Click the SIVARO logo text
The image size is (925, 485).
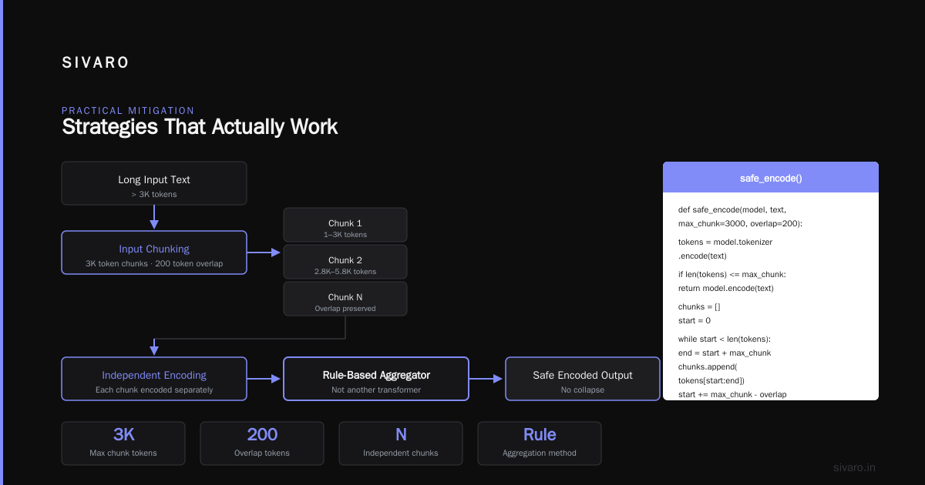coord(96,63)
